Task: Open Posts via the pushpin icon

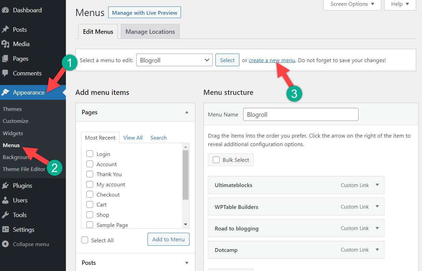Action: pyautogui.click(x=5, y=30)
